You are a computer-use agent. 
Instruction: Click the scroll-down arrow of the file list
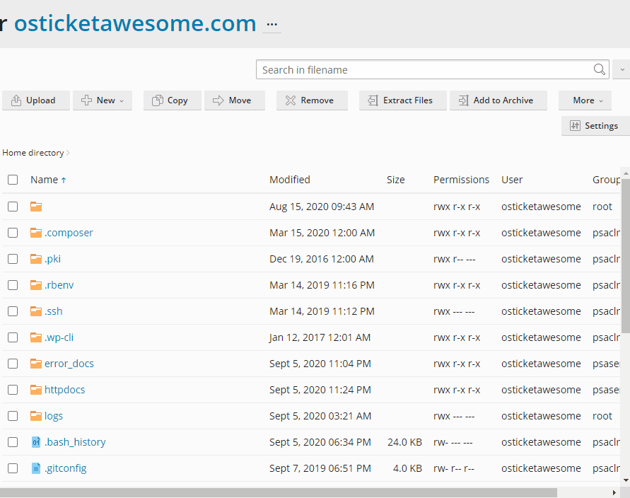tap(626, 480)
